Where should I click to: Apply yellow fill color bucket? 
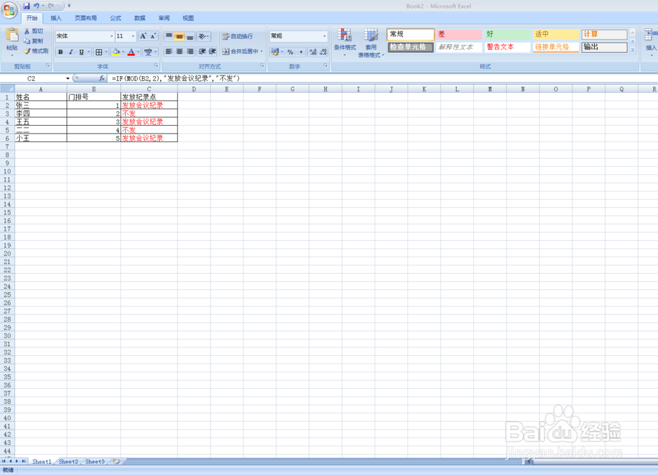coord(116,52)
